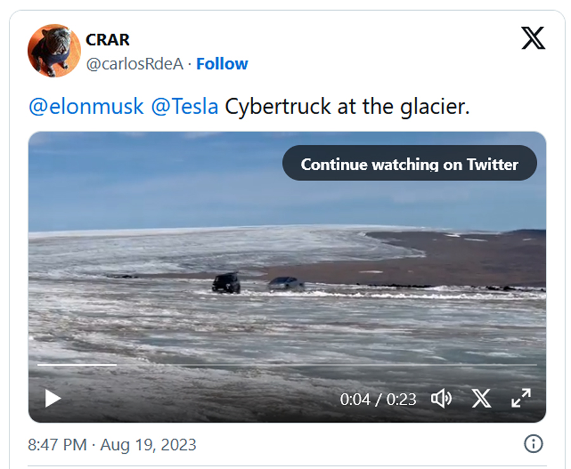Viewport: 571px width, 469px height.
Task: Open the bulldog profile avatar
Action: (x=54, y=51)
